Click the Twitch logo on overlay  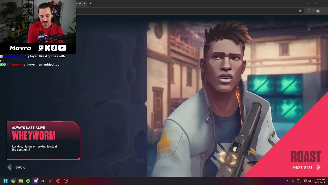pyautogui.click(x=41, y=48)
